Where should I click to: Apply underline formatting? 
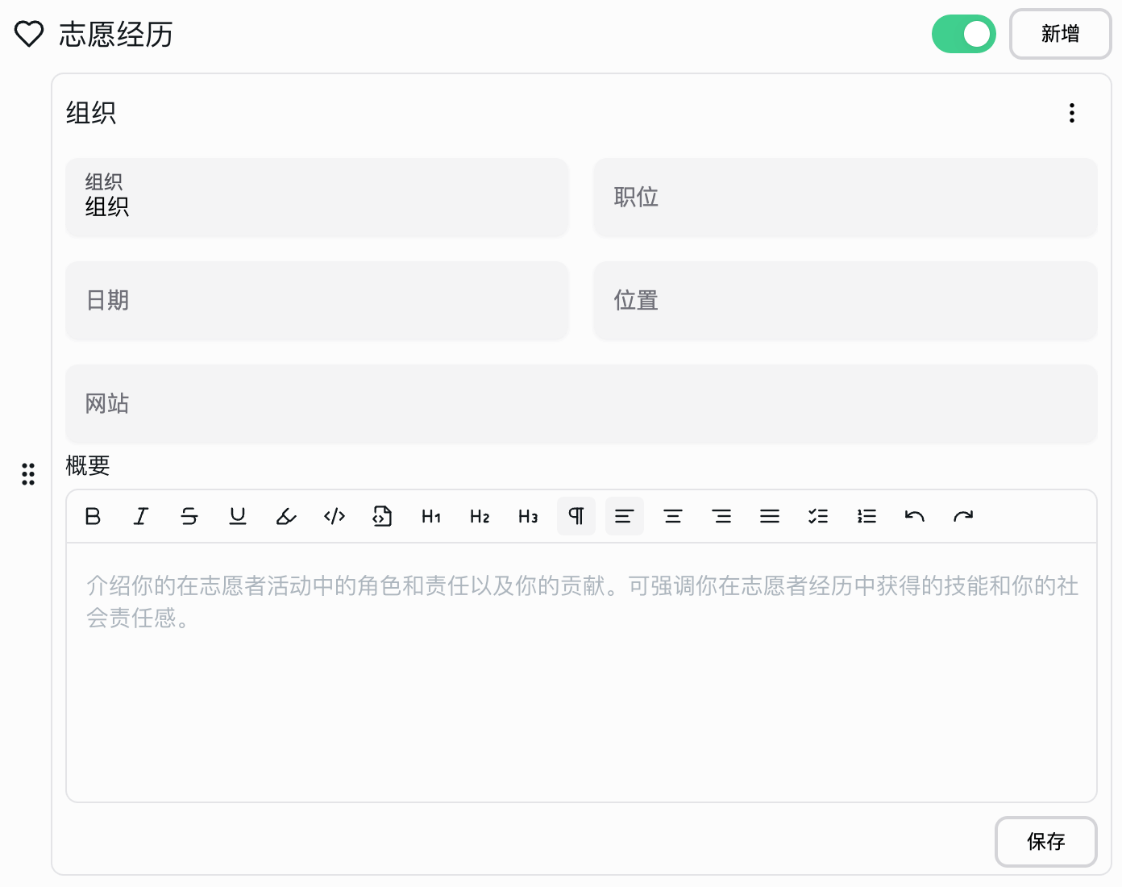tap(238, 516)
